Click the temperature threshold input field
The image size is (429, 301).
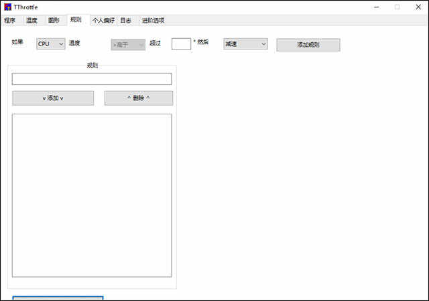[x=181, y=44]
